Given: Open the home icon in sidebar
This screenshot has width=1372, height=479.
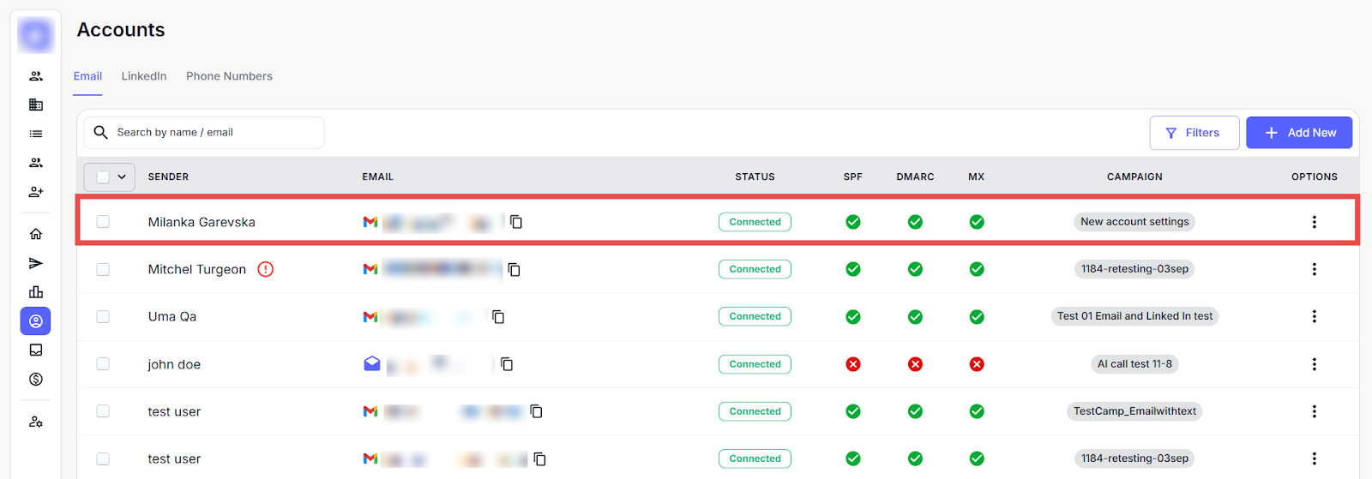Looking at the screenshot, I should [x=36, y=234].
